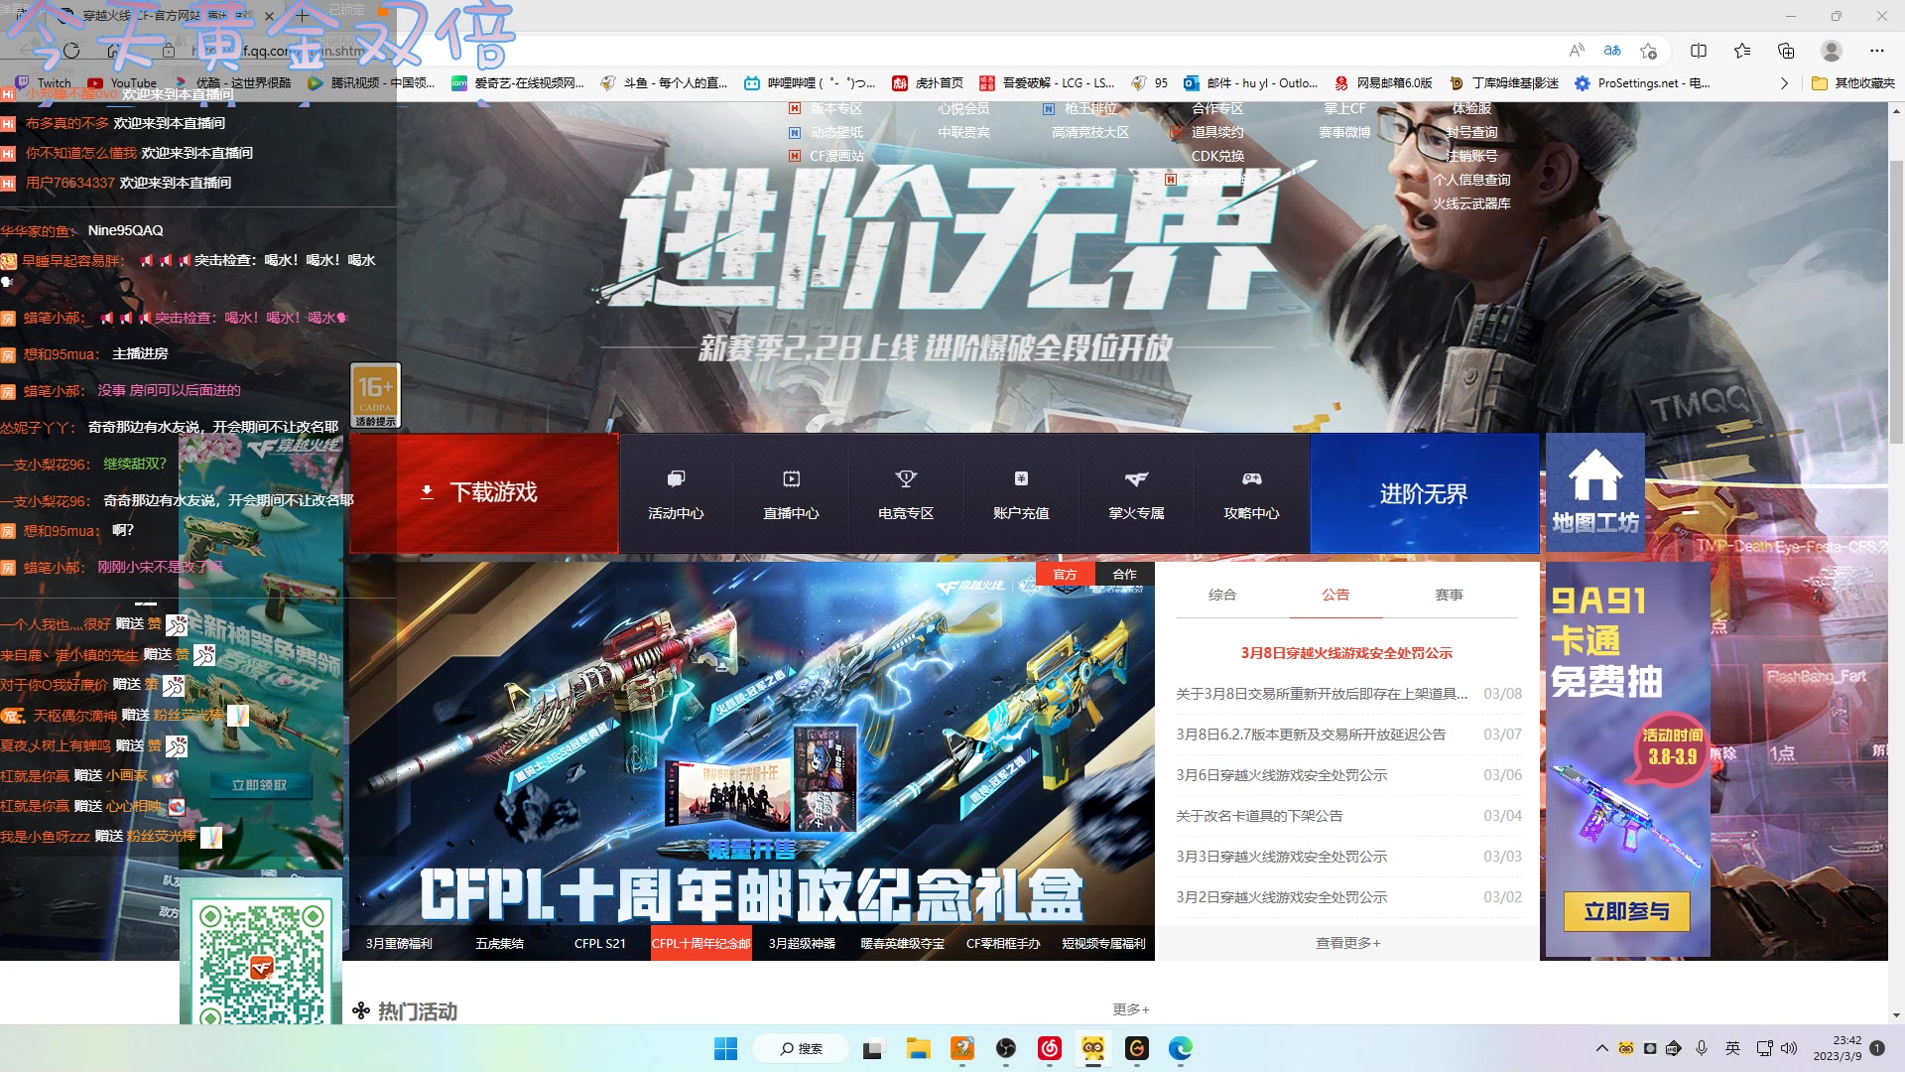
Task: Click the translate page icon
Action: tap(1612, 51)
